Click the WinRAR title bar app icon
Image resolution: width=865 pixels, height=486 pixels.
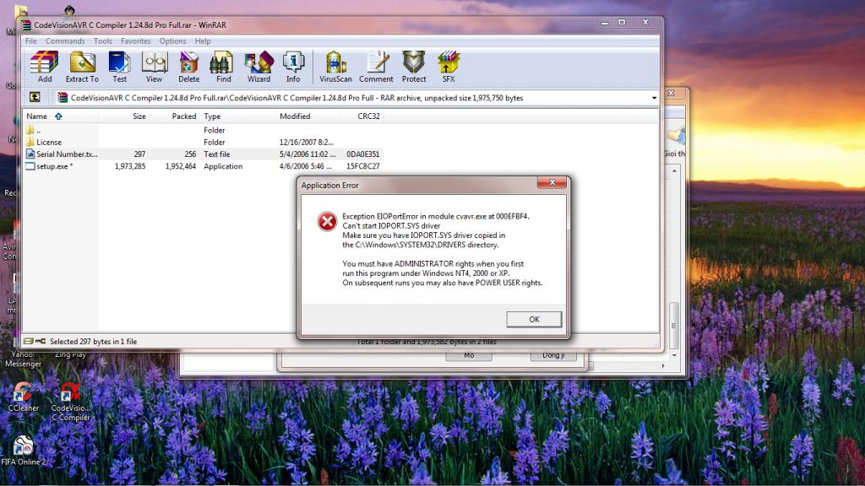[x=26, y=24]
